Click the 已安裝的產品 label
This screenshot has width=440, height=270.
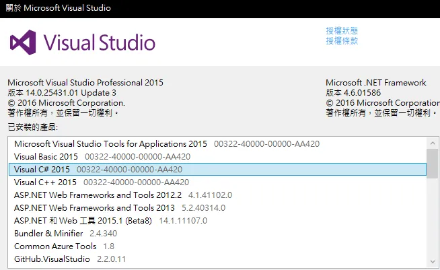pyautogui.click(x=32, y=127)
